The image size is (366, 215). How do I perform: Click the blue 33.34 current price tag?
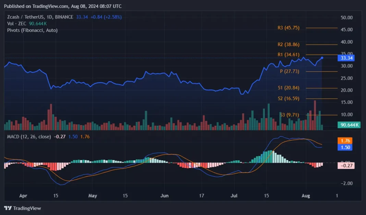pyautogui.click(x=347, y=58)
